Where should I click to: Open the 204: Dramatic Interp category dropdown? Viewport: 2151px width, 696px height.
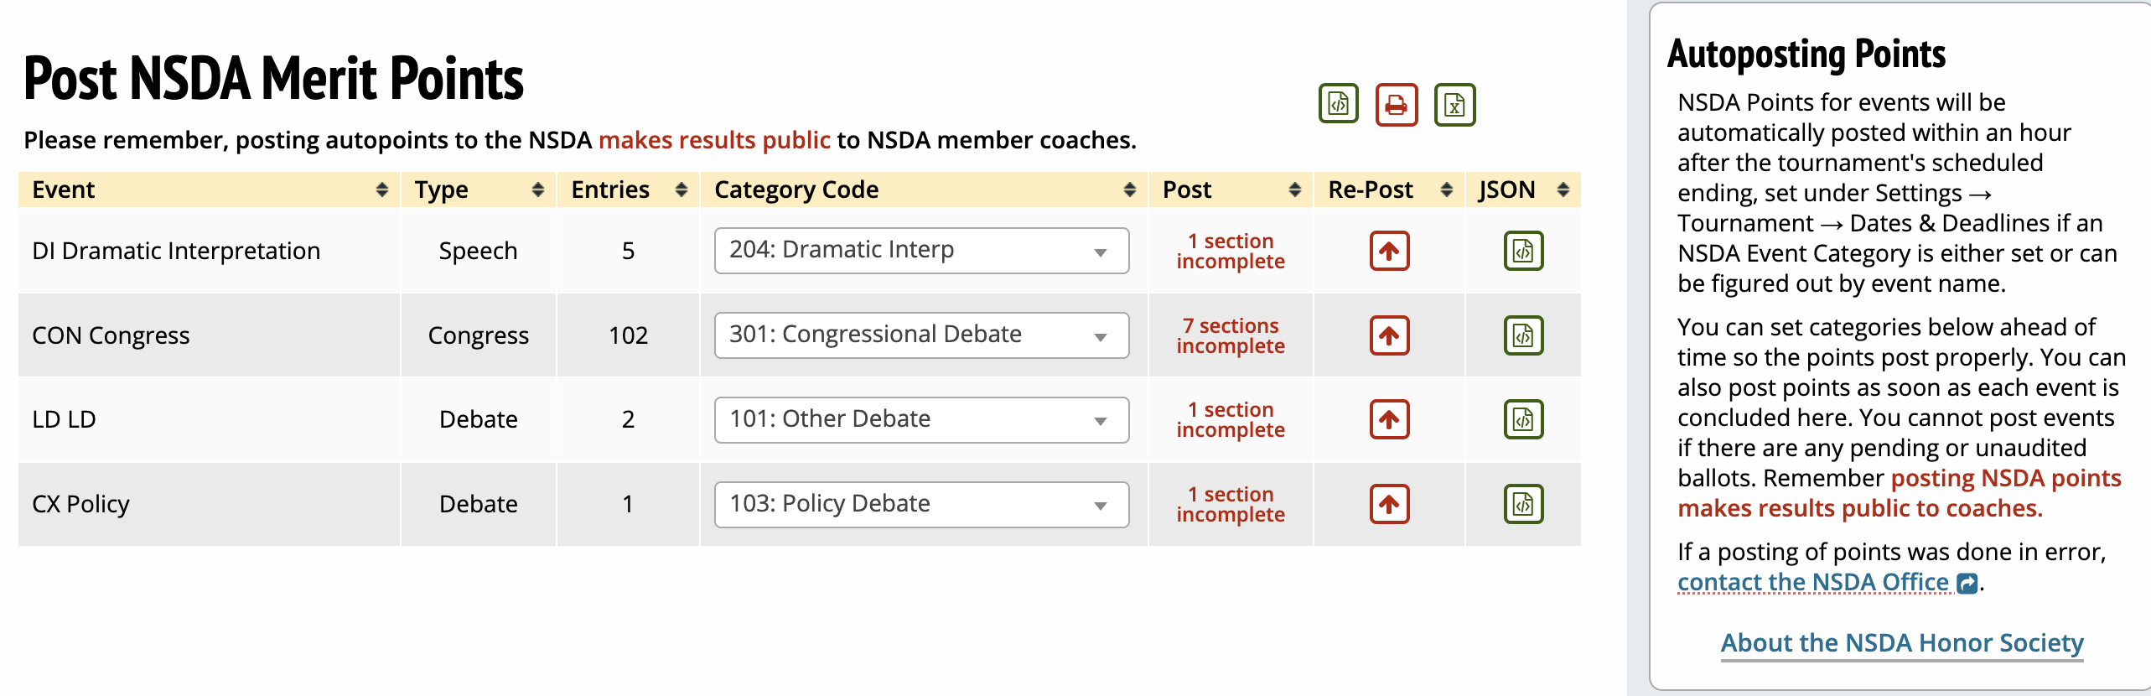click(920, 251)
